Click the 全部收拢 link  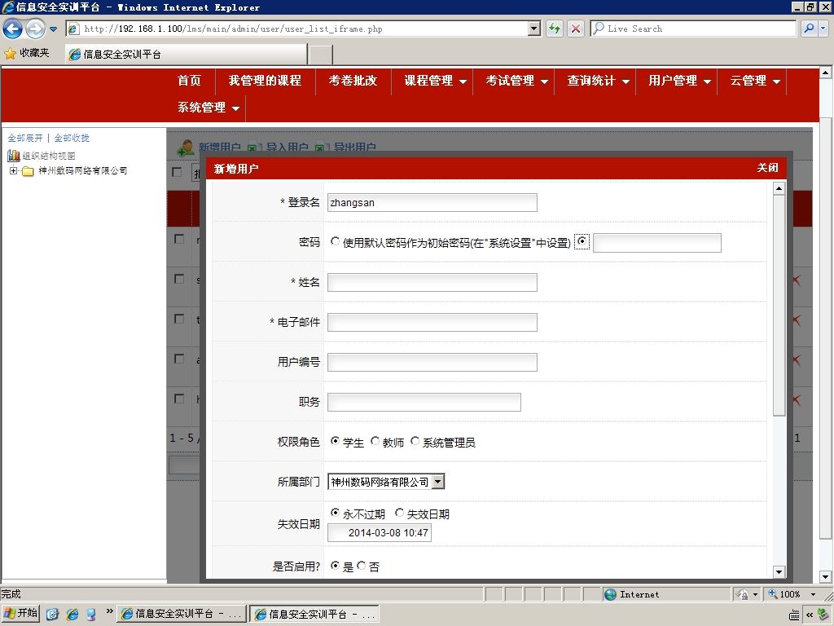72,138
